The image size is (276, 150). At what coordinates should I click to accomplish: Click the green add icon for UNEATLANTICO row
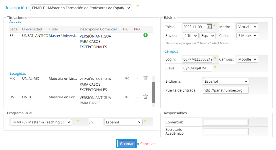coord(145,35)
